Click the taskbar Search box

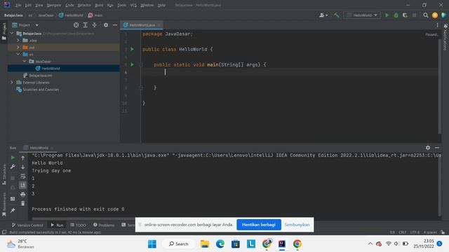pyautogui.click(x=178, y=244)
